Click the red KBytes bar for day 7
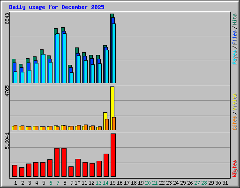This screenshot has height=188, width=240. click(x=57, y=163)
